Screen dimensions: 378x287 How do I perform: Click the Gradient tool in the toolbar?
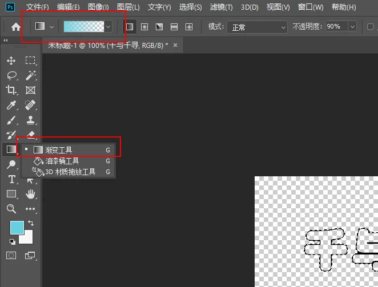[11, 149]
